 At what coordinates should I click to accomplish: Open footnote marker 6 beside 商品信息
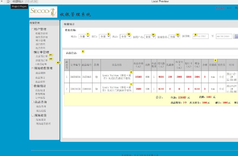tap(83, 52)
